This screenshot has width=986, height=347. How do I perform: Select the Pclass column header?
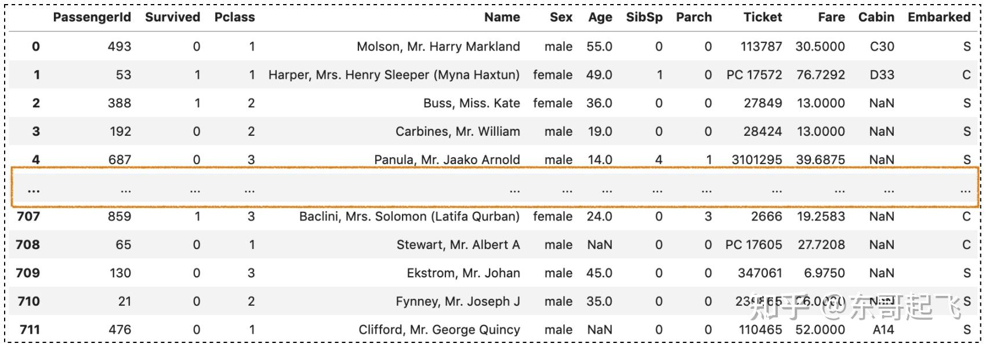coord(234,17)
